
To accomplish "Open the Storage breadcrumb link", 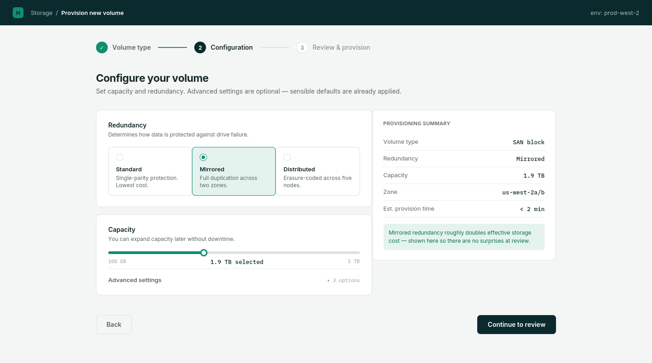I will pos(42,13).
